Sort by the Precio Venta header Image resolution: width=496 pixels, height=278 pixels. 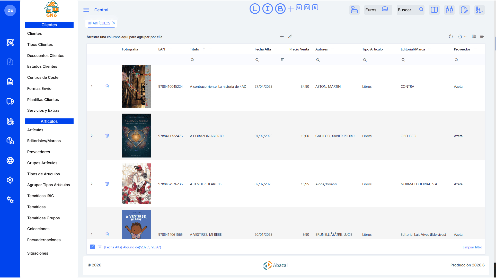299,49
